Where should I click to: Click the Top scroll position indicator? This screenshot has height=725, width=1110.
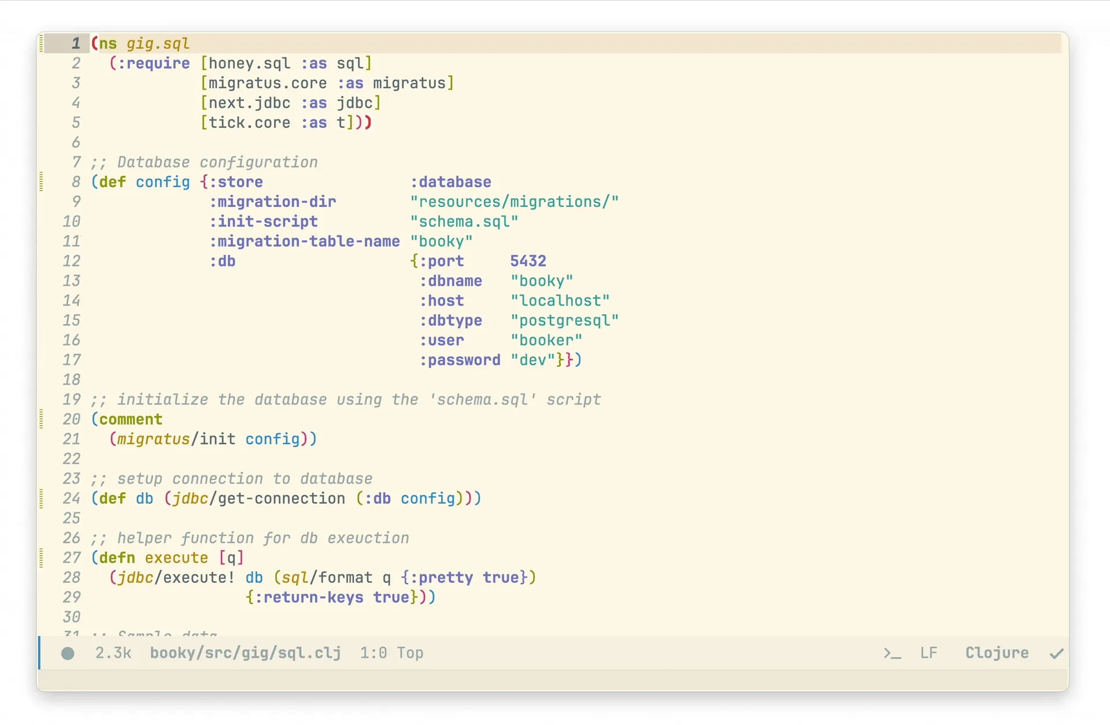[x=410, y=653]
